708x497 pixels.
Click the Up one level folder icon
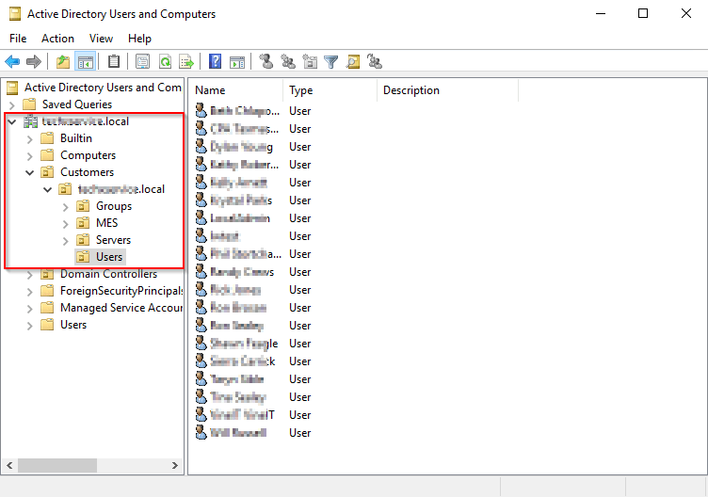pos(63,61)
